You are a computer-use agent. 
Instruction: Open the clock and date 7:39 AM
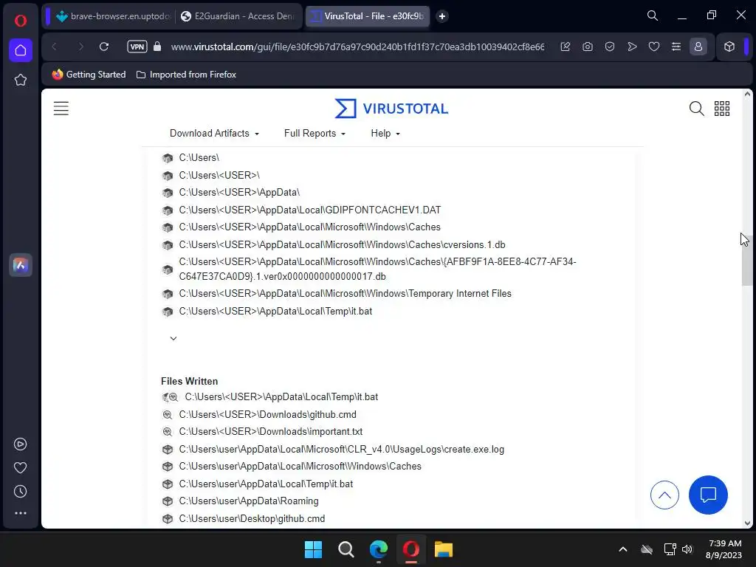pos(724,549)
